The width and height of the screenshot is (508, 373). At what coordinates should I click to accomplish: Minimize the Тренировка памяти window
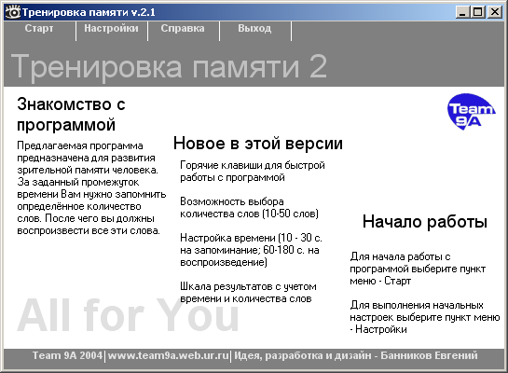click(x=462, y=12)
